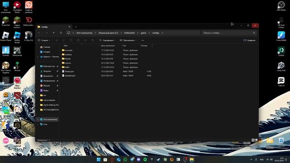Open File Explorer taskbar icon
This screenshot has height=163, width=290.
(x=192, y=159)
